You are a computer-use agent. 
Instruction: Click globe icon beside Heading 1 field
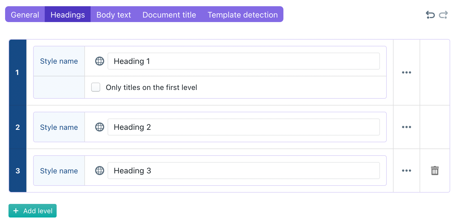pos(100,61)
